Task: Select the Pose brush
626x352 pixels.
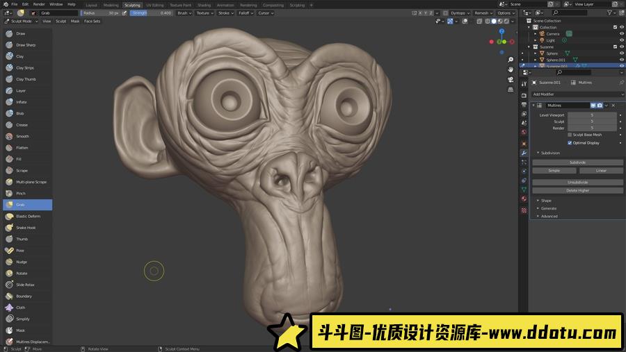Action: point(27,251)
